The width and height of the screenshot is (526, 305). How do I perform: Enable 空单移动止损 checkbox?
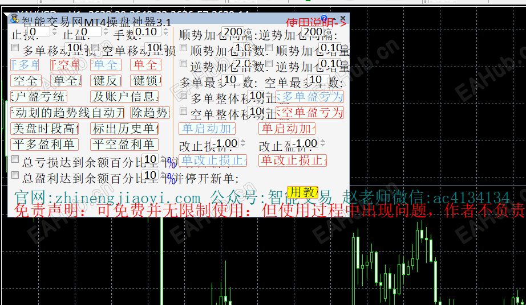pos(95,47)
